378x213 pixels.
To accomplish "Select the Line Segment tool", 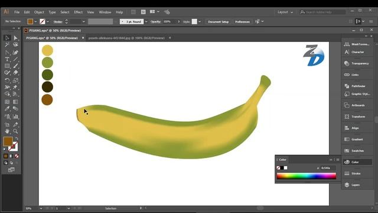I will click(x=16, y=59).
